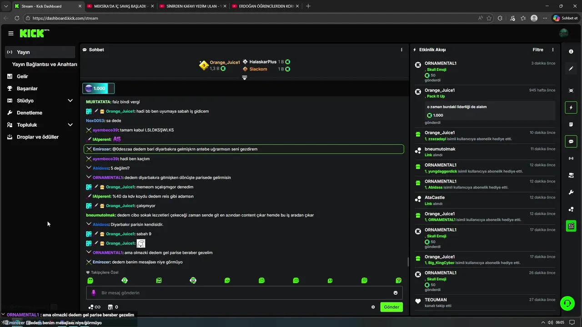Open chat settings gear icon
The height and width of the screenshot is (327, 582).
(373, 307)
